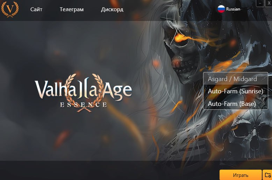This screenshot has width=272, height=180.
Task: Start the game with Играть button
Action: [x=241, y=175]
